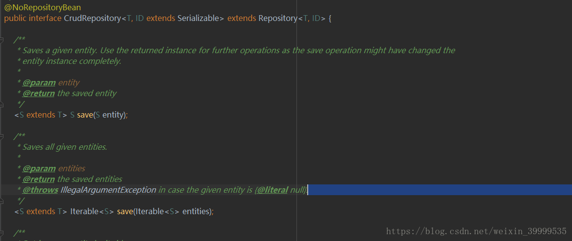Click the save(S entity) method name
572x241 pixels.
tap(85, 115)
